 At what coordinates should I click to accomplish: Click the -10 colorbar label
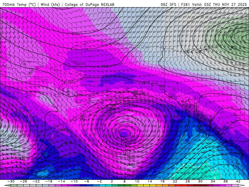pyautogui.click(x=74, y=181)
